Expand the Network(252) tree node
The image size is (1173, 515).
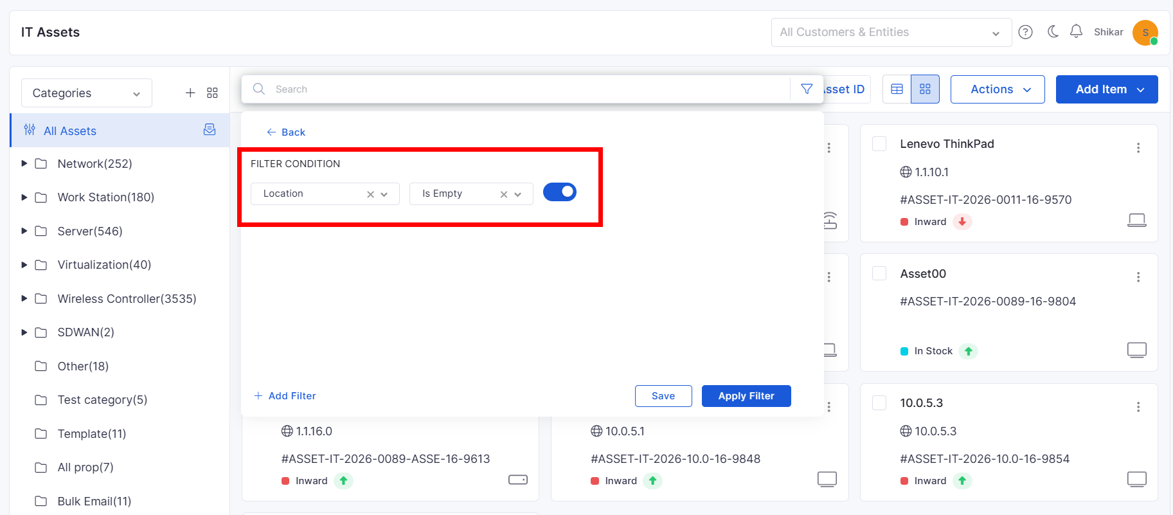point(24,163)
